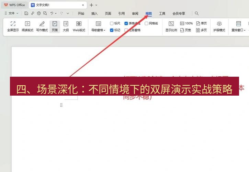Switch to the 开始 tab
This screenshot has height=172, width=249.
[x=81, y=13]
